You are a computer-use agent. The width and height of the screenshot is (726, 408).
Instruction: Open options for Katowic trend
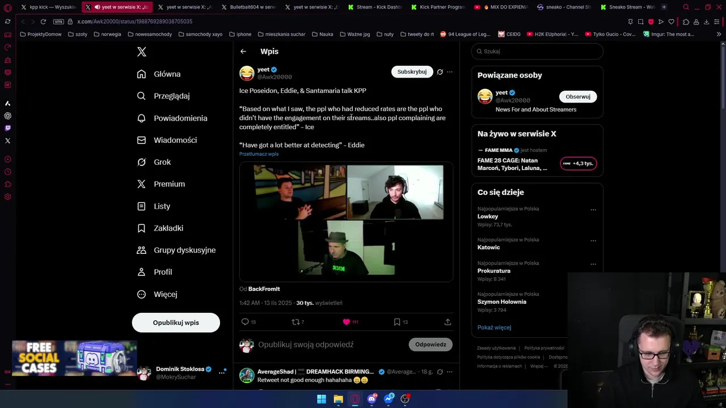pyautogui.click(x=593, y=241)
